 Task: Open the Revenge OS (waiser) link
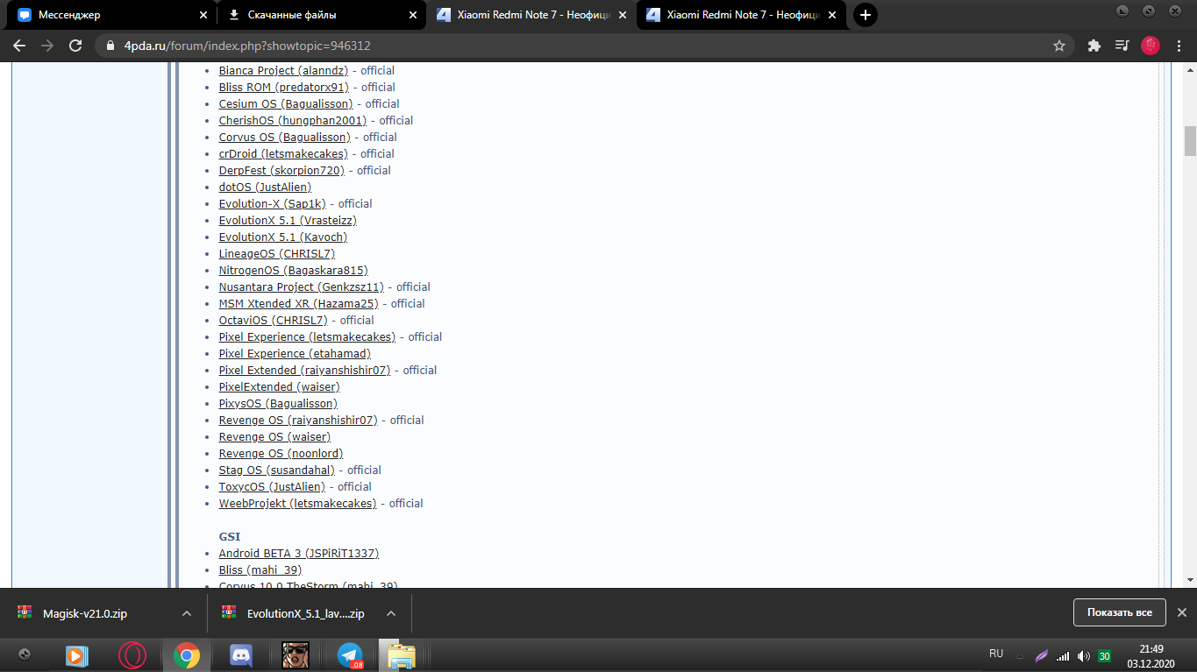(x=274, y=437)
